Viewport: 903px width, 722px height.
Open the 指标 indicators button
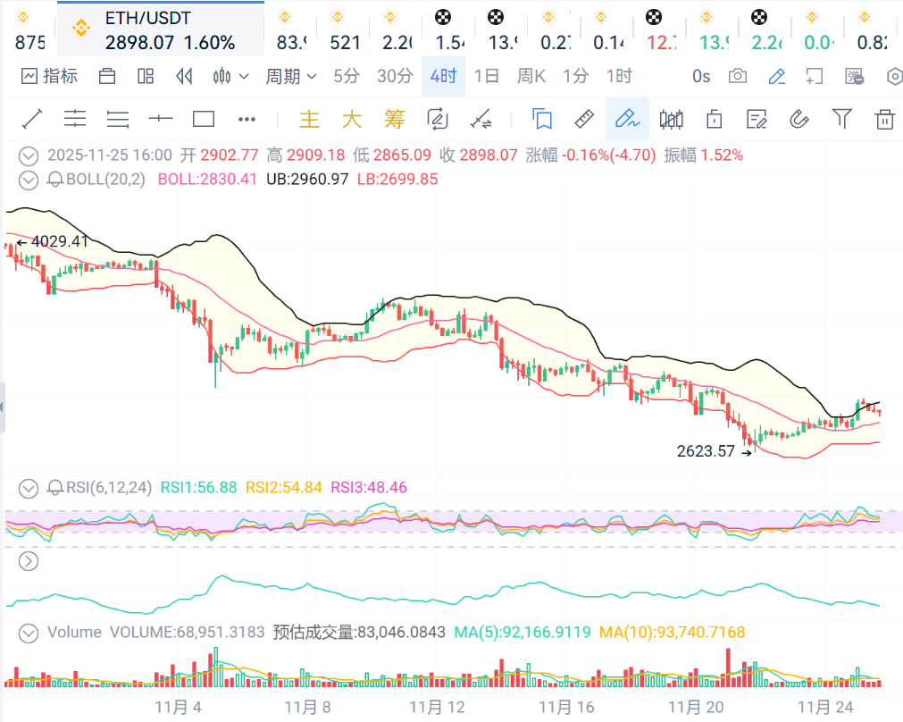click(x=50, y=77)
